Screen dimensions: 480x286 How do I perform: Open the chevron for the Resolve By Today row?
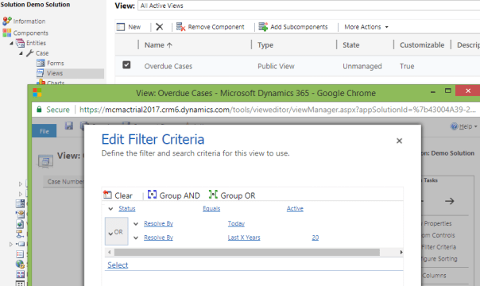tap(136, 224)
